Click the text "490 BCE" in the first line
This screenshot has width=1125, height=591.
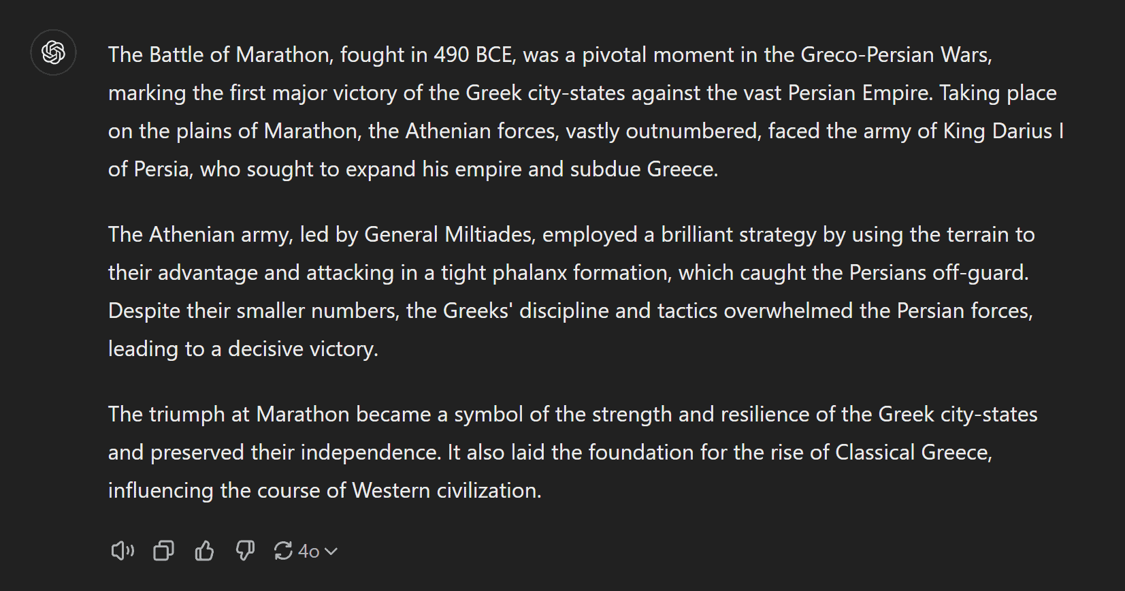(x=473, y=54)
